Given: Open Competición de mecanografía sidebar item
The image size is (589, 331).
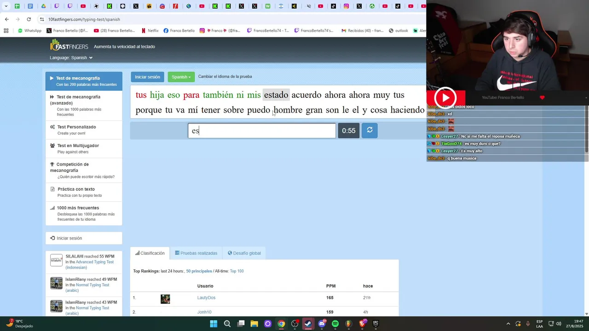Looking at the screenshot, I should (x=84, y=170).
